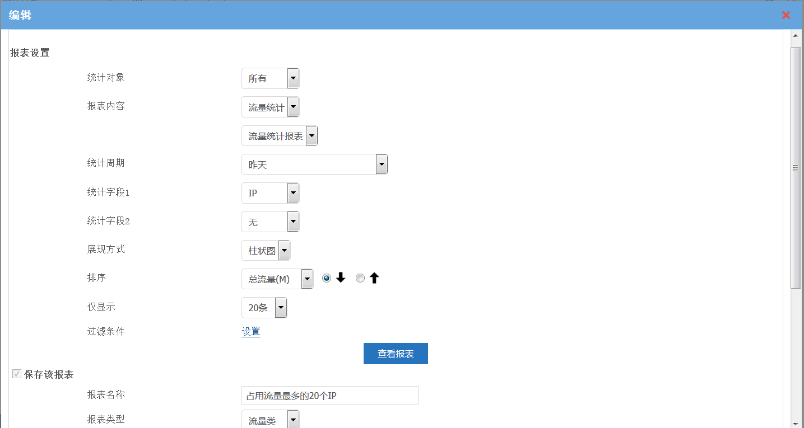Close the 编辑 dialog with red X
The height and width of the screenshot is (428, 804).
tap(786, 15)
